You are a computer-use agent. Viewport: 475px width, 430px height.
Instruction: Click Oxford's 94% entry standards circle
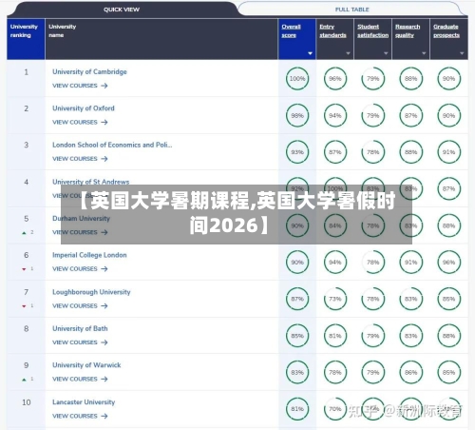[x=335, y=115]
